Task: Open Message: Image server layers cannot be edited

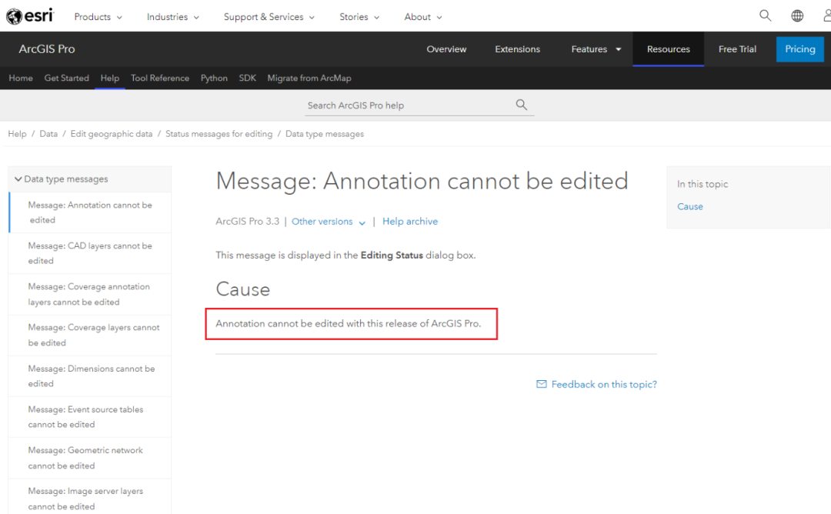Action: (x=90, y=498)
